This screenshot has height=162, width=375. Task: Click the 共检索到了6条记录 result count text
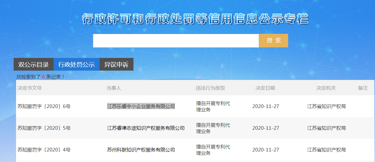pos(41,77)
